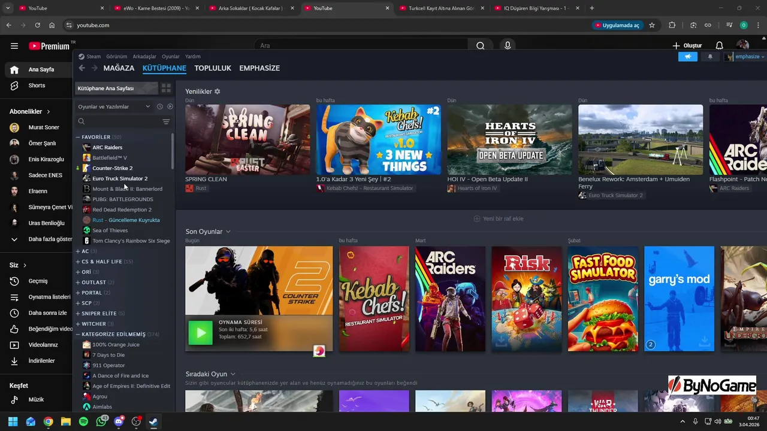Image resolution: width=767 pixels, height=431 pixels.
Task: Click Uygulamada aç in address bar
Action: point(617,25)
